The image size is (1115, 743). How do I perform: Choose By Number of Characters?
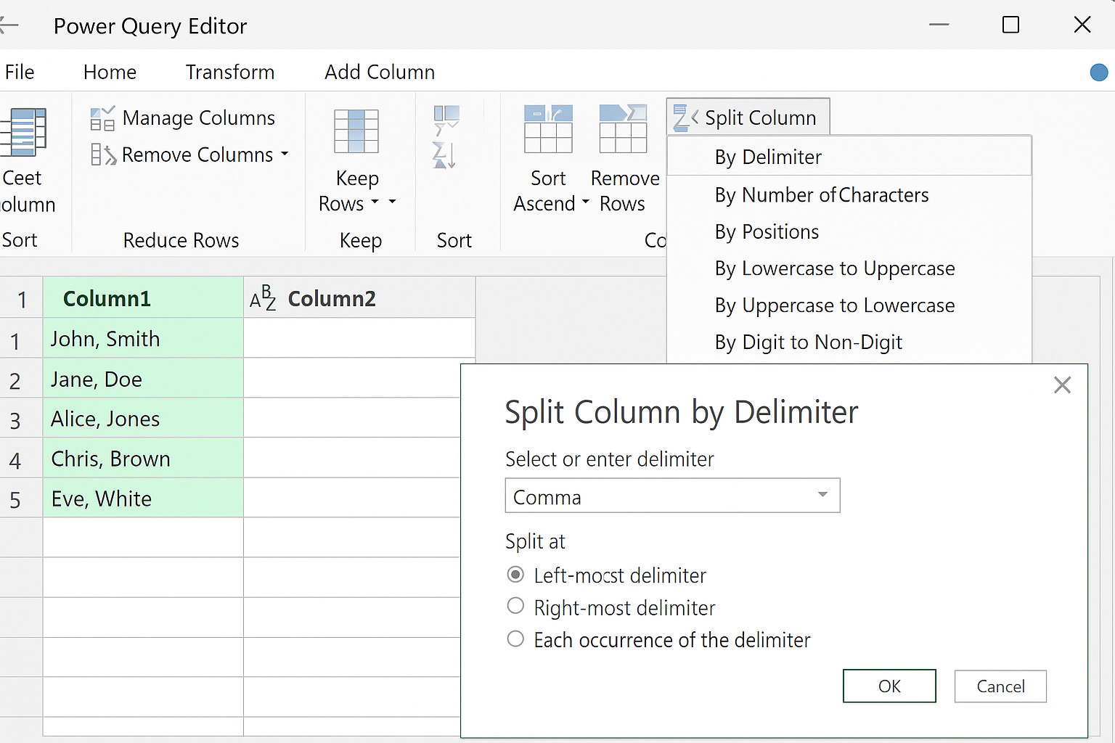pos(849,195)
